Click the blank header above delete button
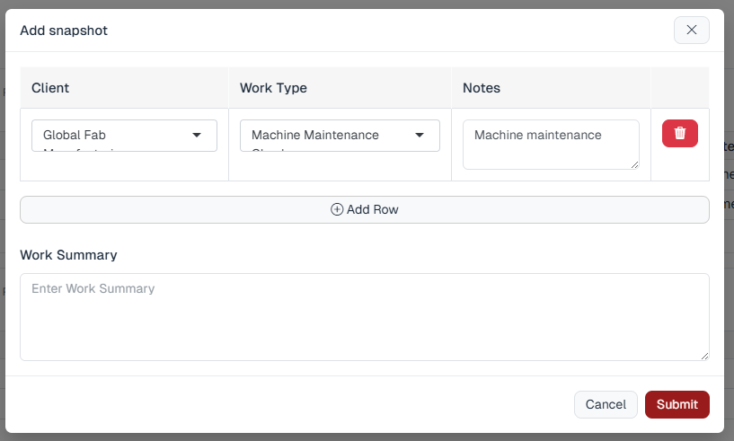The height and width of the screenshot is (441, 734). [679, 88]
